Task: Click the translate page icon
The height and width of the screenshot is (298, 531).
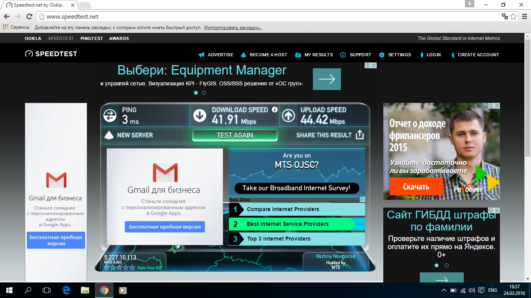Action: coord(505,16)
